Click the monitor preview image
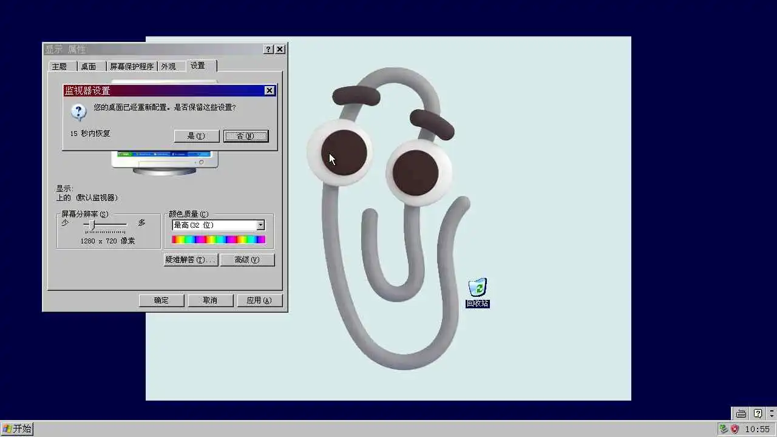 pos(165,163)
